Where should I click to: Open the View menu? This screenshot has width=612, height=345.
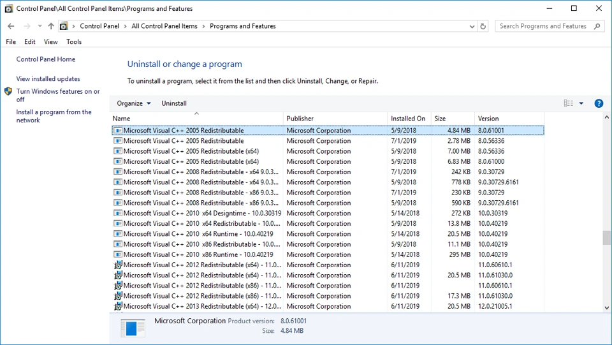(51, 42)
